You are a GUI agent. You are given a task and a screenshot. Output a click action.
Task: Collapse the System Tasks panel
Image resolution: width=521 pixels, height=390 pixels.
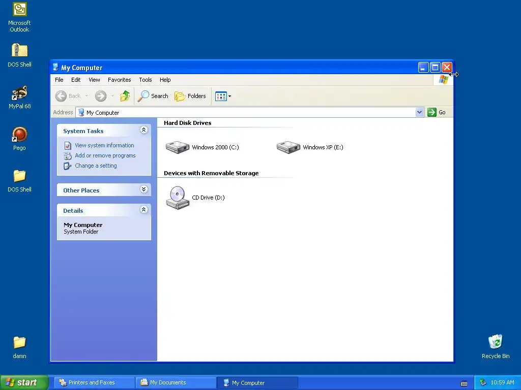[x=143, y=130]
